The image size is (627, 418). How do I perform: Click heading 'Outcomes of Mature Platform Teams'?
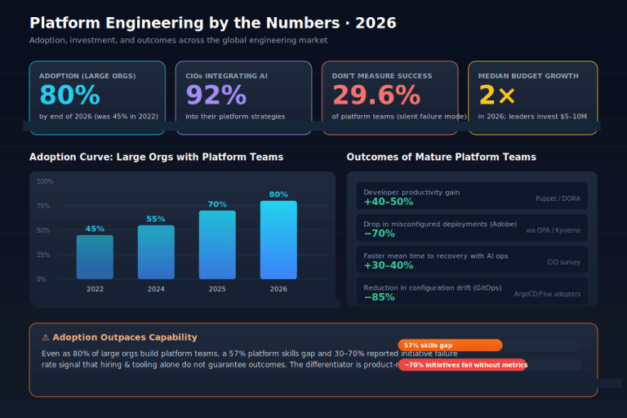click(441, 157)
